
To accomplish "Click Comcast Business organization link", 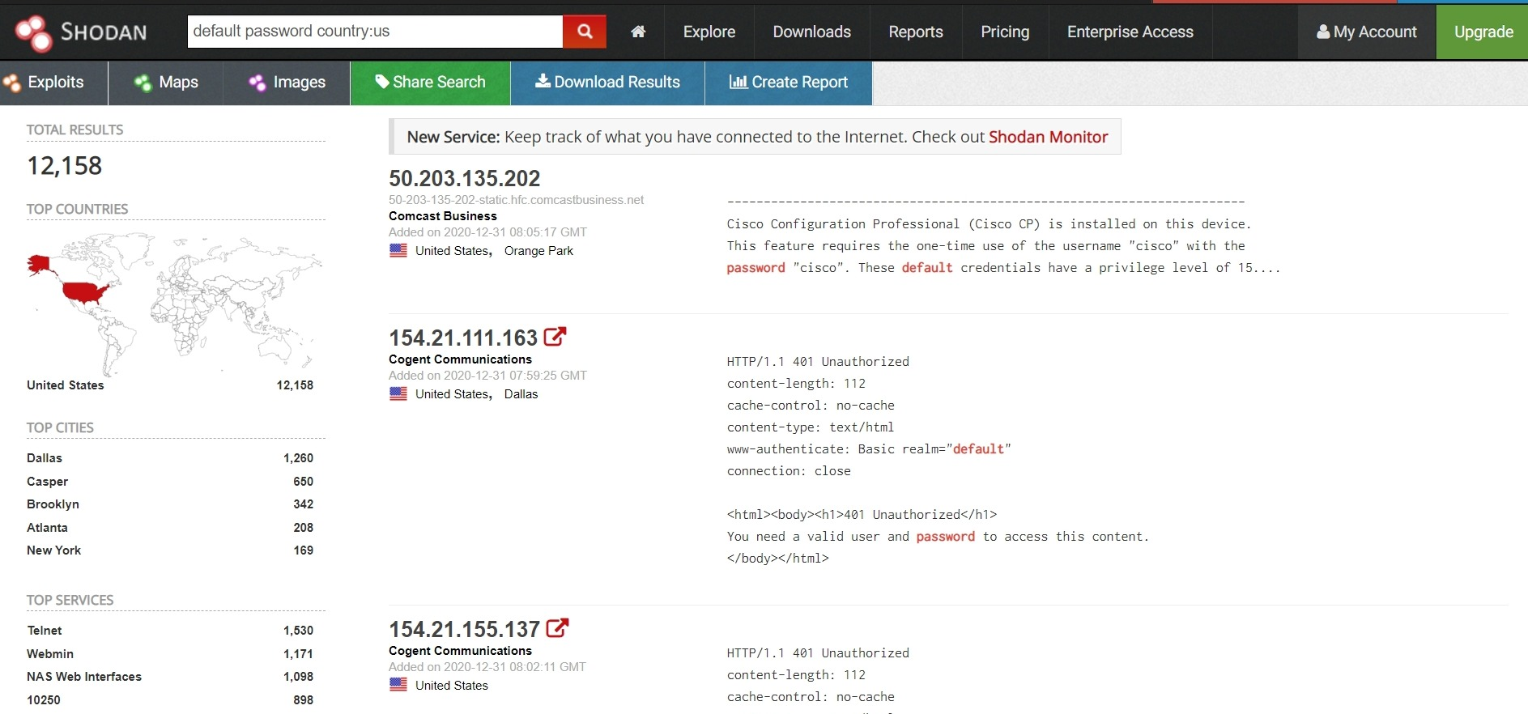I will pyautogui.click(x=443, y=216).
